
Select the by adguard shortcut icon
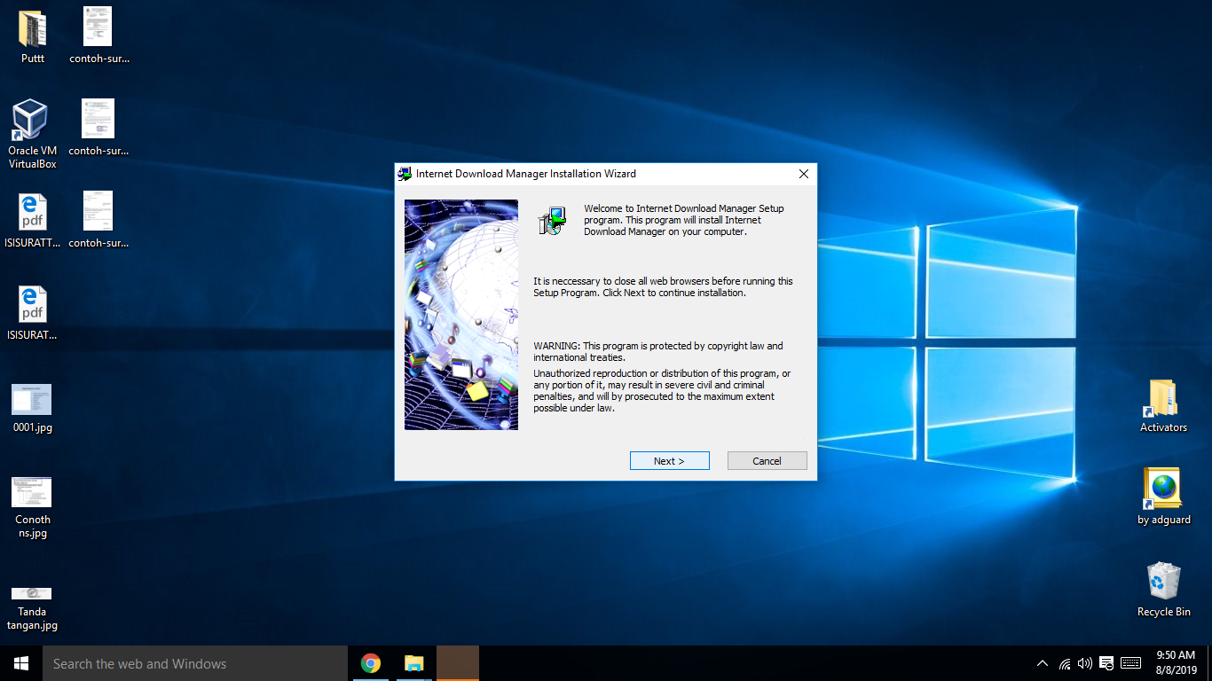pyautogui.click(x=1163, y=497)
